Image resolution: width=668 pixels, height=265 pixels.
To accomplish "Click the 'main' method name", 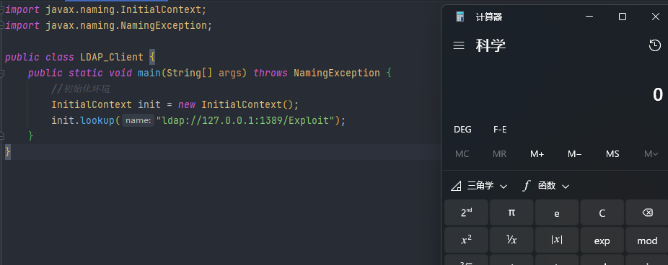I will click(x=149, y=73).
